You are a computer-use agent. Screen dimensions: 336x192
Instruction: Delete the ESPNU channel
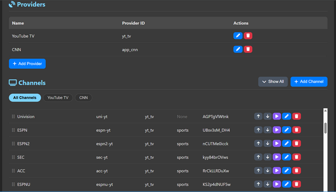[x=297, y=184]
